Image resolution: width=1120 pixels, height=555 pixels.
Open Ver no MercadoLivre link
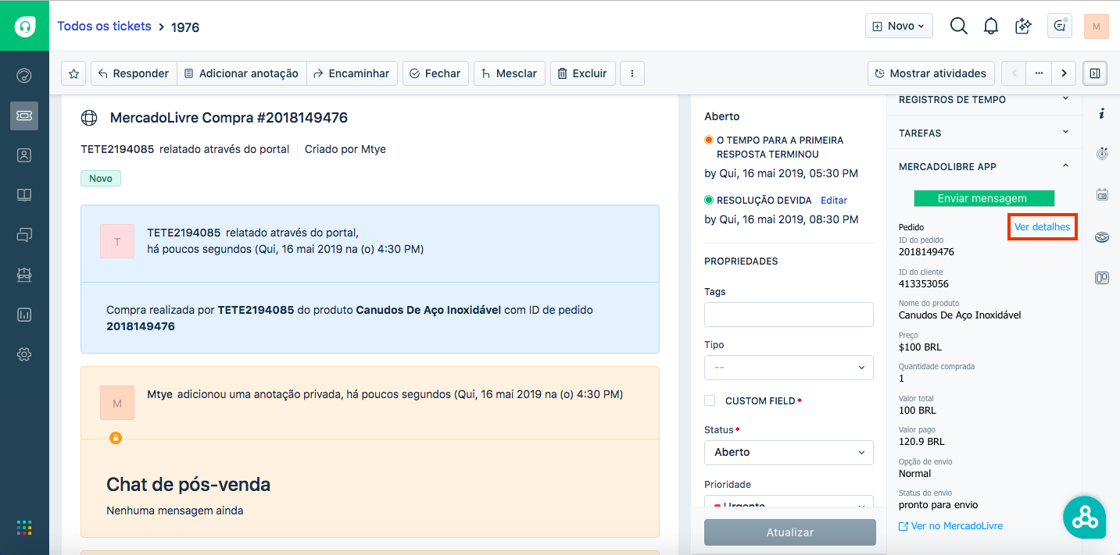[950, 526]
